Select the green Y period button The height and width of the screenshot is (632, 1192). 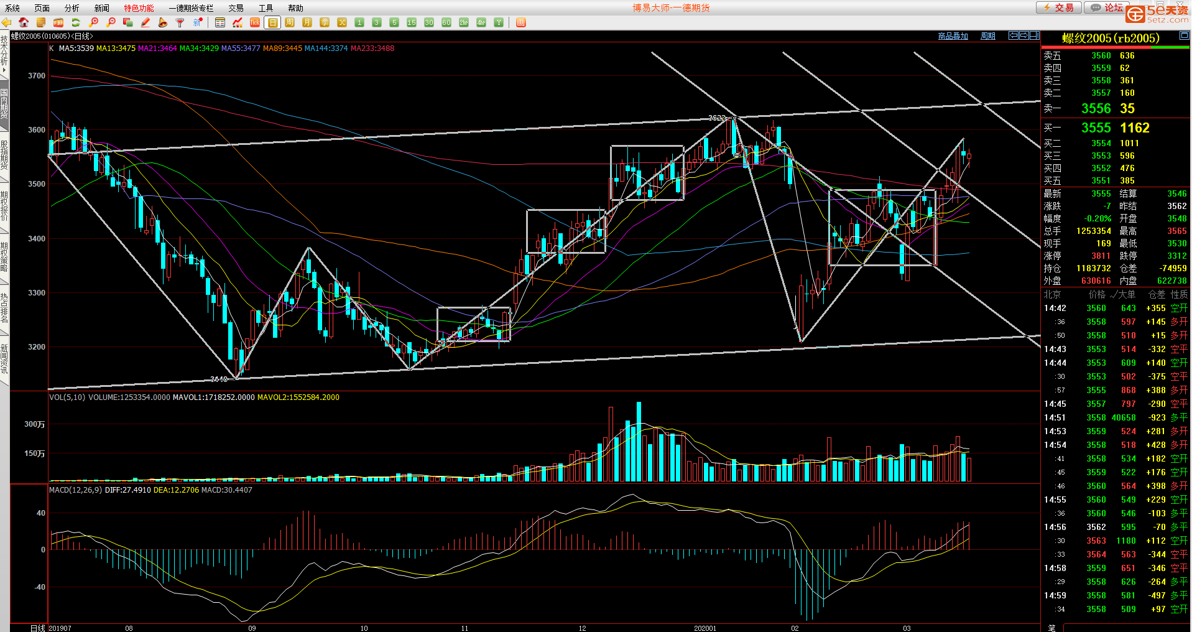point(499,22)
